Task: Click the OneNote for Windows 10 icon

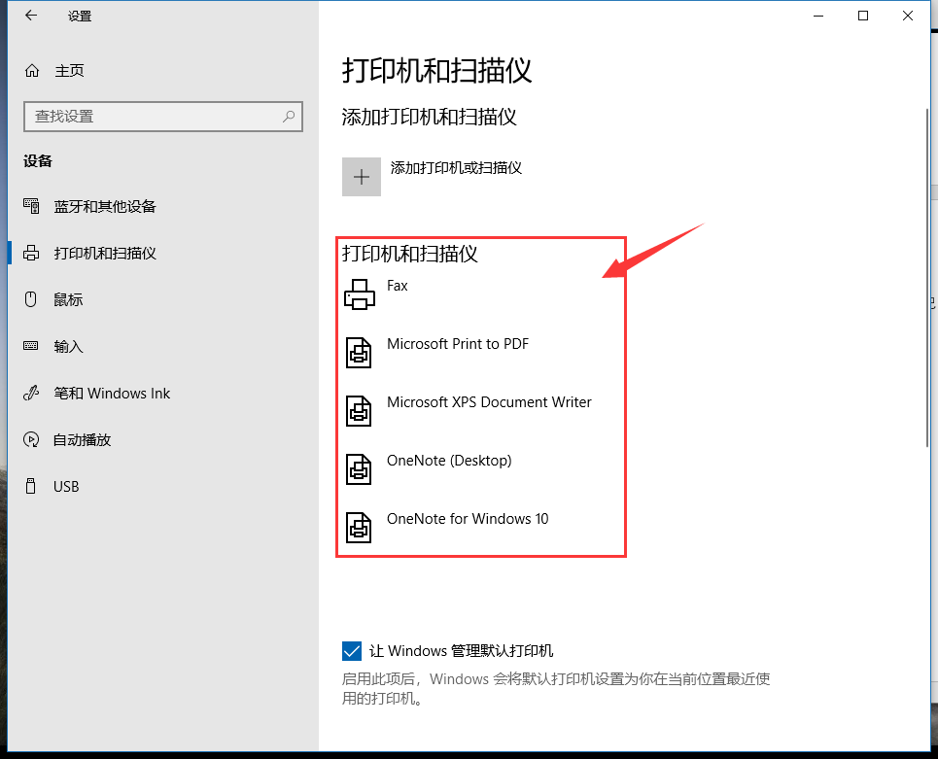Action: [359, 528]
